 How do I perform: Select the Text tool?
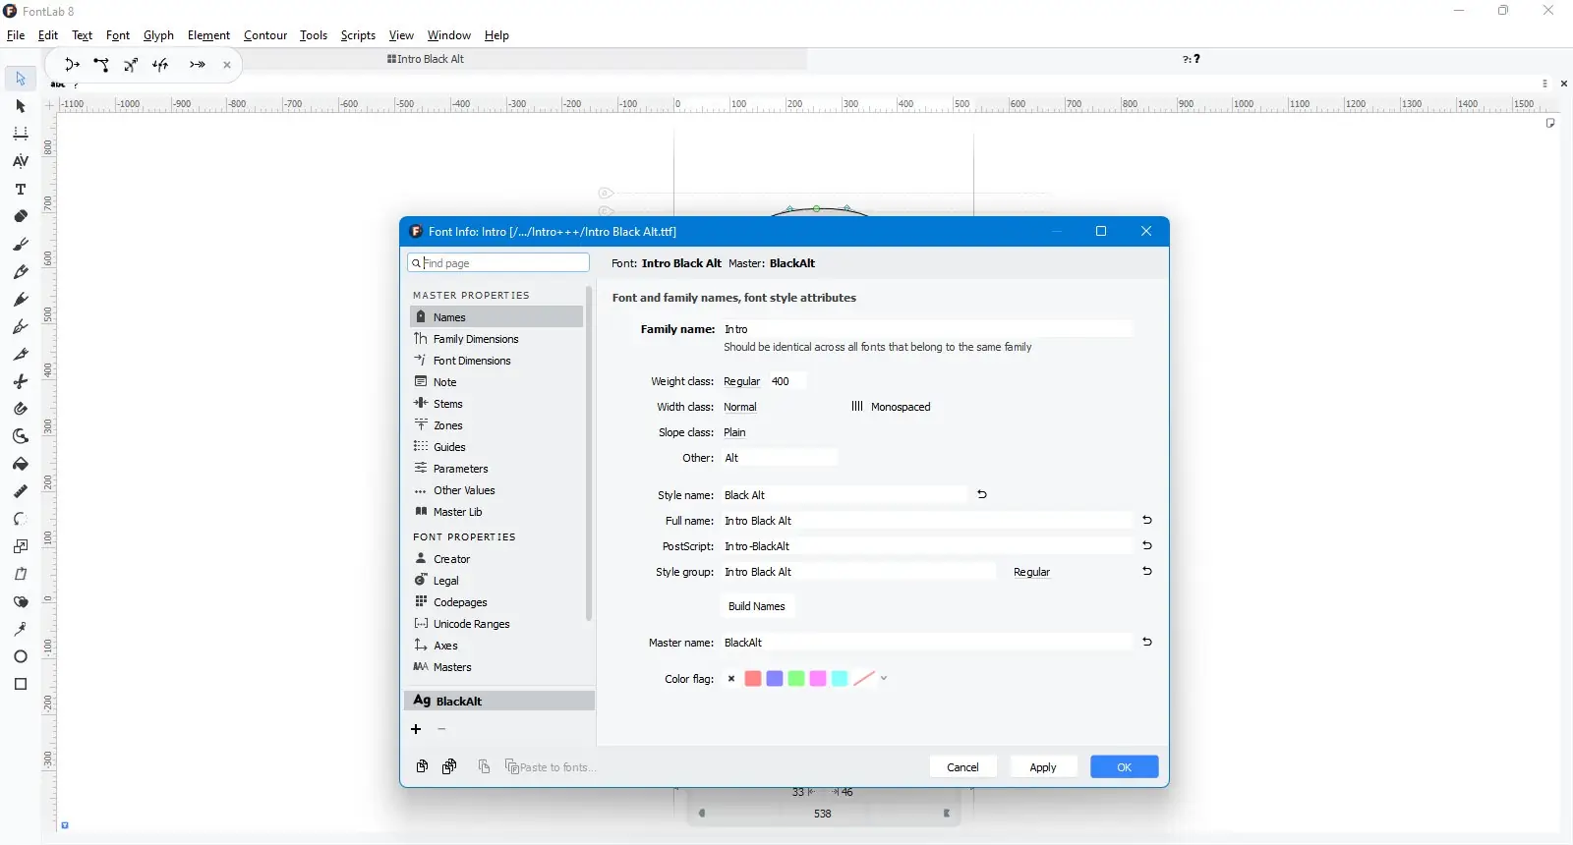coord(21,189)
